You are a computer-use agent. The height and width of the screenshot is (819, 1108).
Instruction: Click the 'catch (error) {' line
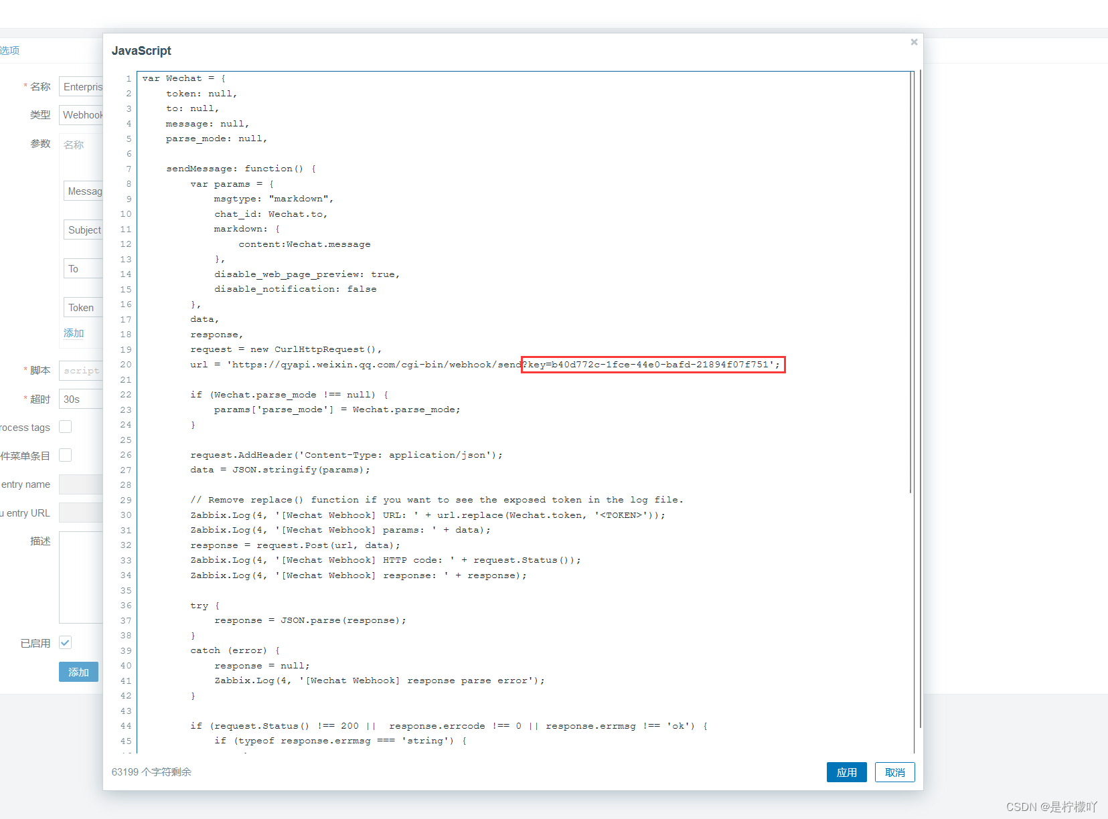pyautogui.click(x=235, y=650)
